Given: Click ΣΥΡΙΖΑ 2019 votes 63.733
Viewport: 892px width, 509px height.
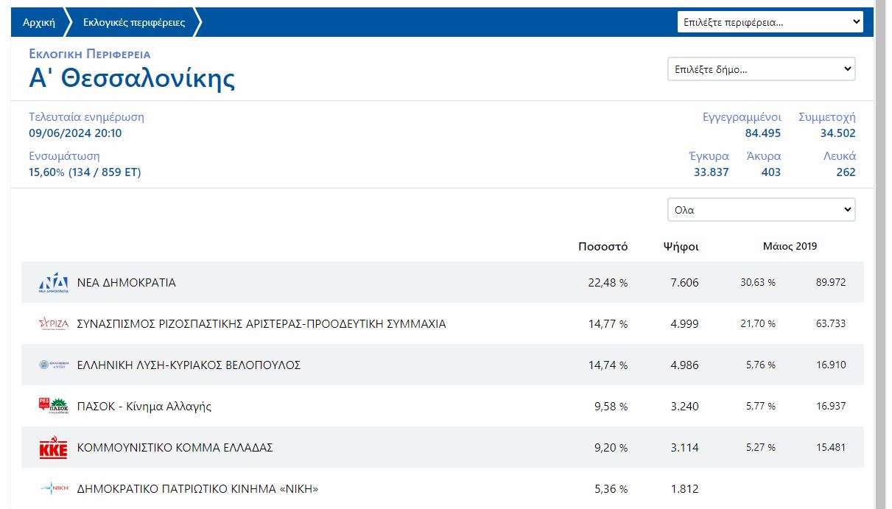Looking at the screenshot, I should click(831, 323).
